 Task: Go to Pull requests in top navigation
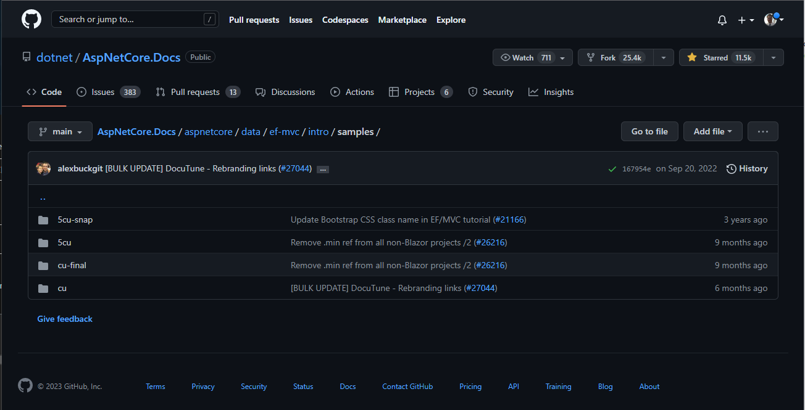tap(254, 20)
